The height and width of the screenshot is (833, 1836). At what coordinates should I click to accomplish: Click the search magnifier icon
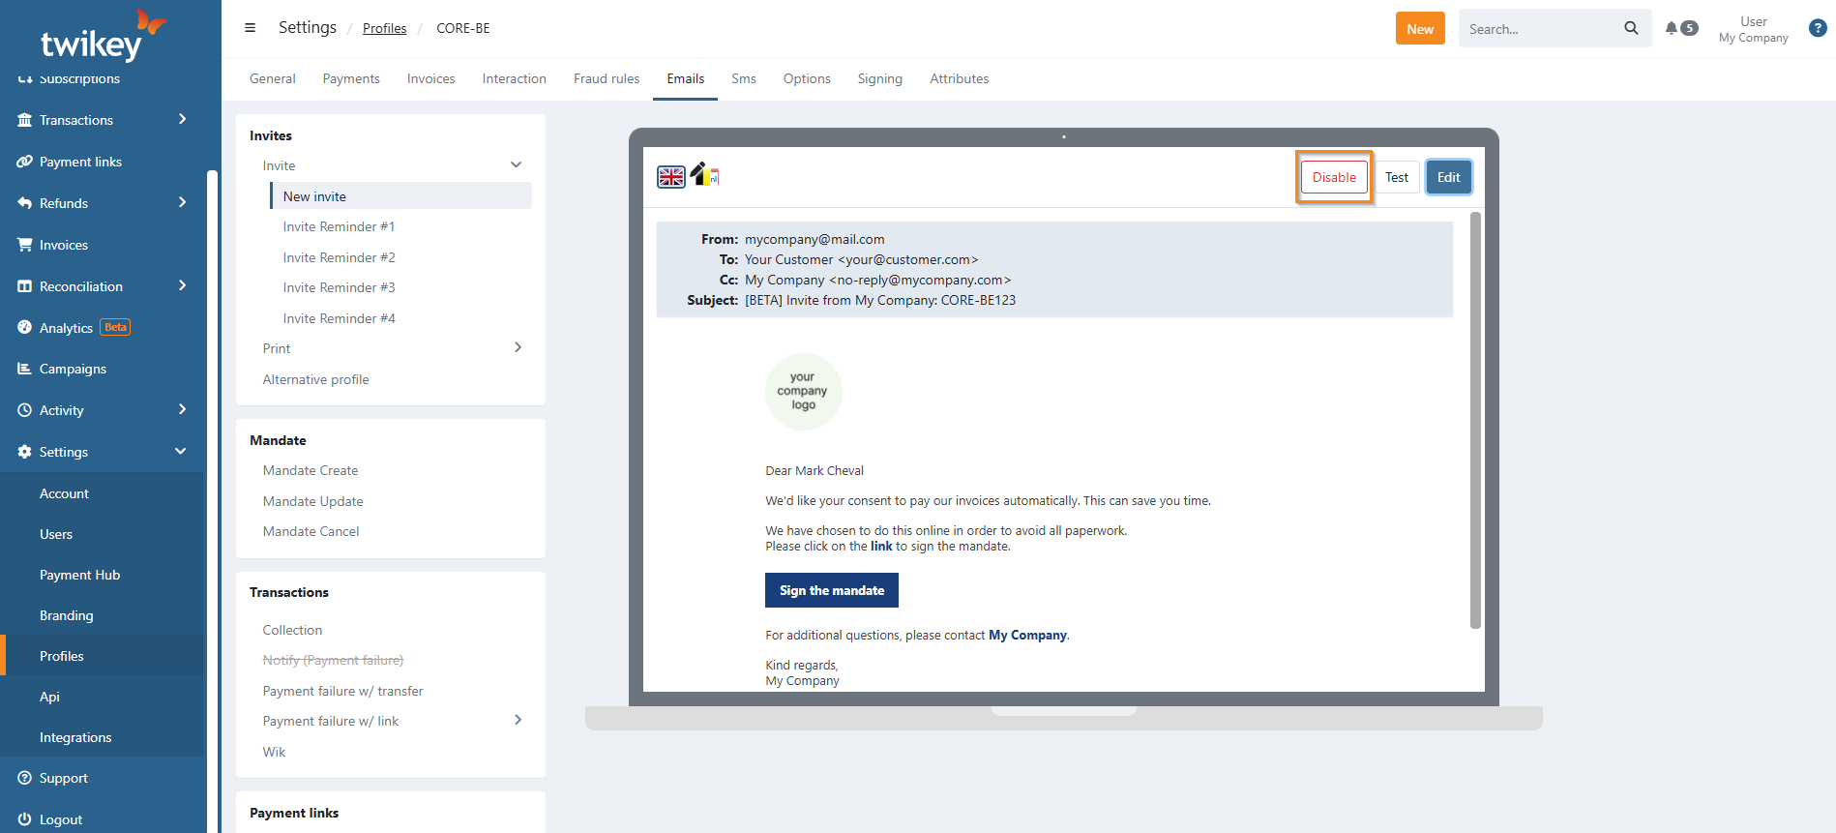coord(1631,28)
